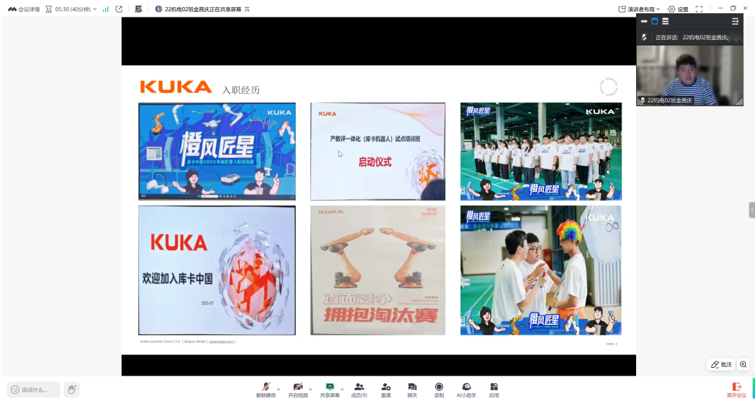
Task: Click the 欢迎加入库卡中国 slide photo
Action: (x=217, y=271)
